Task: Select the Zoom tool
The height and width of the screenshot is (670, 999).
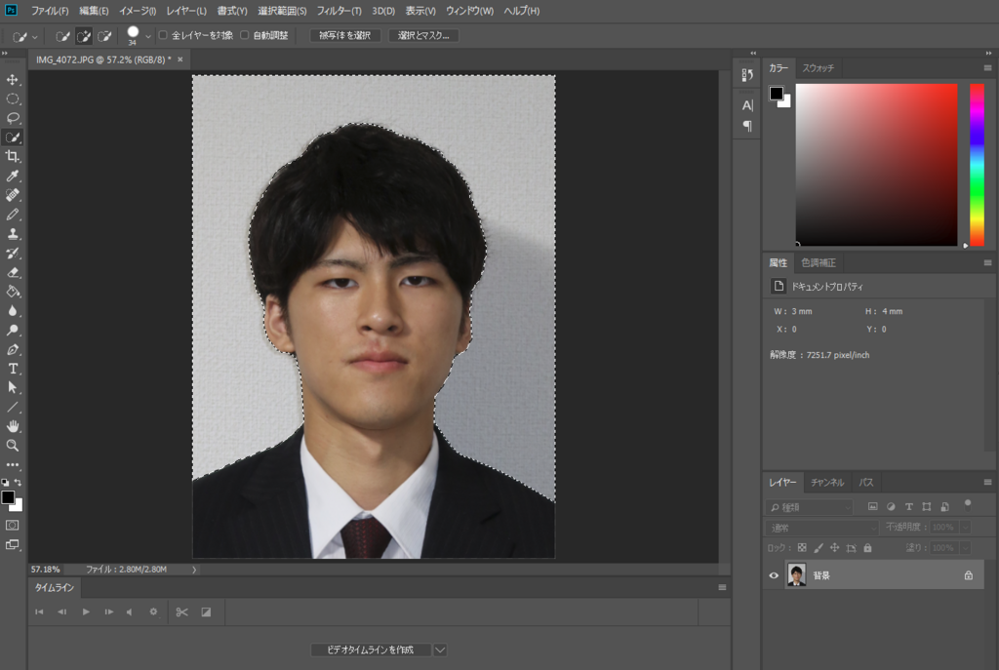Action: [x=12, y=445]
